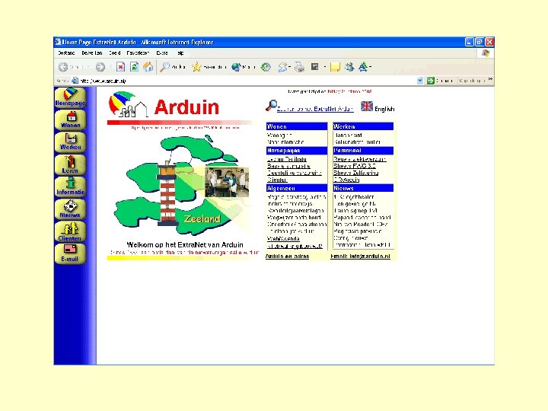Click the Homepages section header
This screenshot has width=548, height=411.
click(297, 151)
